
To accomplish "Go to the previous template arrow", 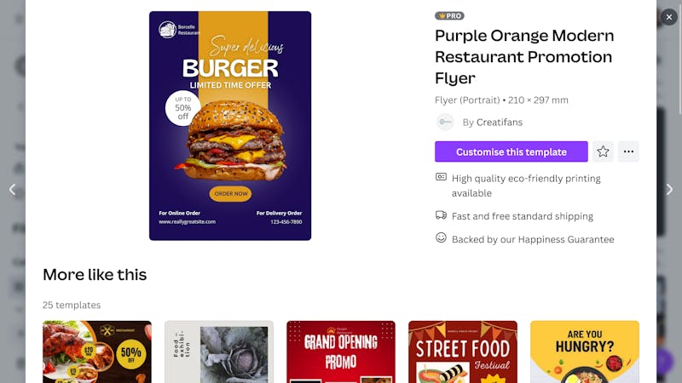I will [x=13, y=189].
